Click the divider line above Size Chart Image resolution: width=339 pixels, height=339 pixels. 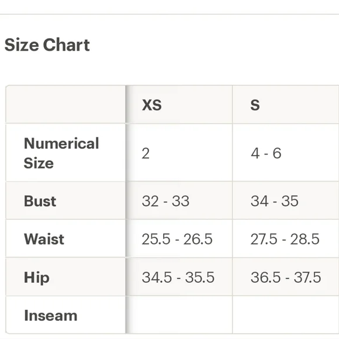point(169,14)
